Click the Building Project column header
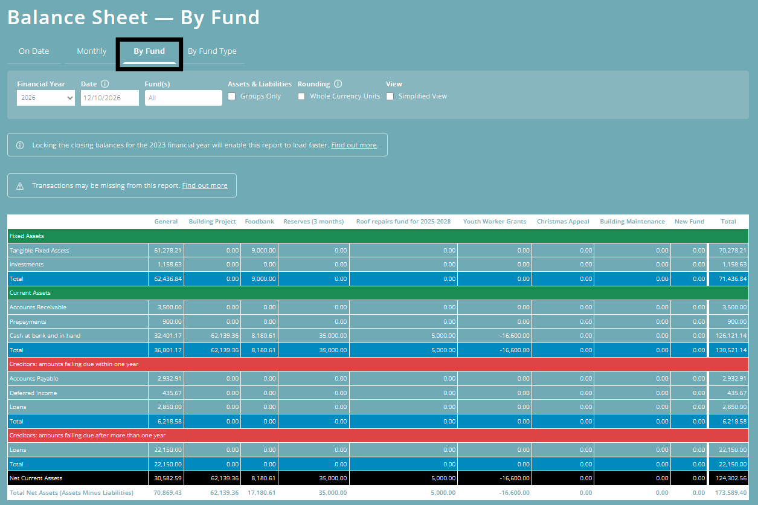The width and height of the screenshot is (758, 505). click(213, 222)
